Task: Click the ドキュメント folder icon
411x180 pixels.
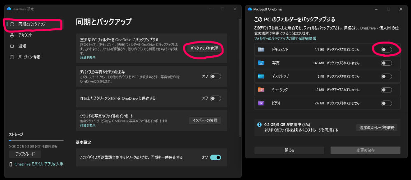Action: tap(261, 49)
